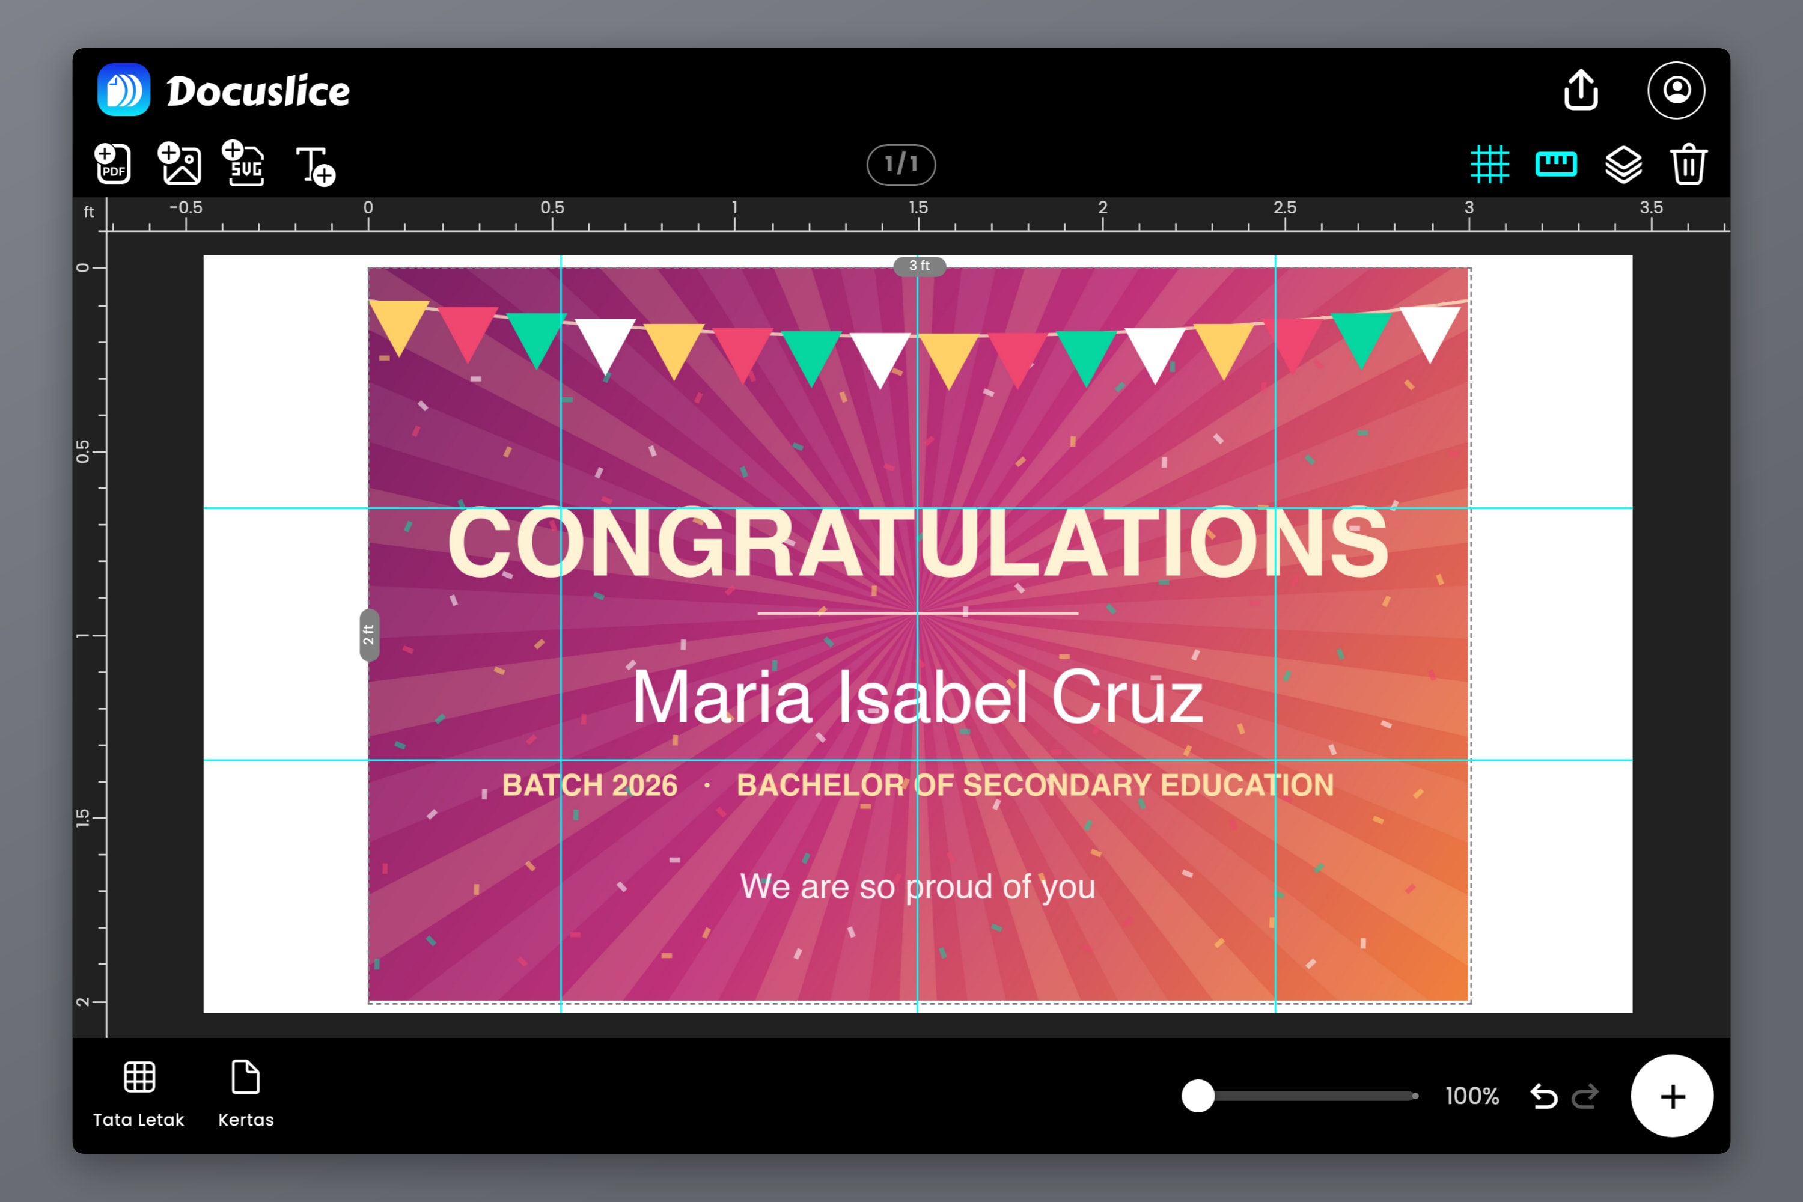Click the ft unit label on ruler
Viewport: 1803px width, 1202px height.
tap(89, 212)
